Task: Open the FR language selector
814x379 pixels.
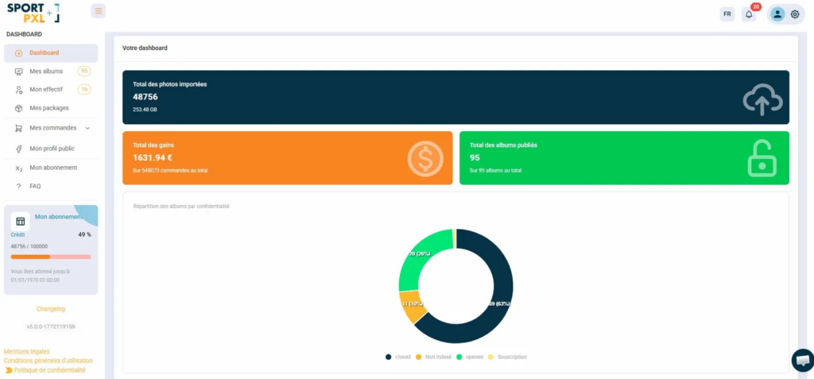Action: pyautogui.click(x=727, y=14)
